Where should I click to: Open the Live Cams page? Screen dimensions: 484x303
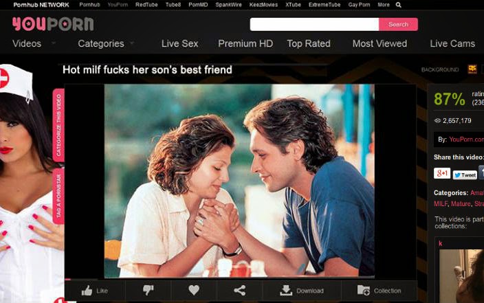[452, 43]
